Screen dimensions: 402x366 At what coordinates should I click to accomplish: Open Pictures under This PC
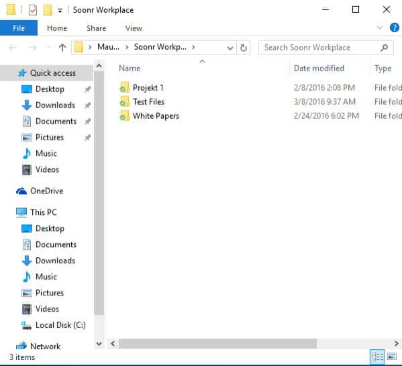point(50,293)
